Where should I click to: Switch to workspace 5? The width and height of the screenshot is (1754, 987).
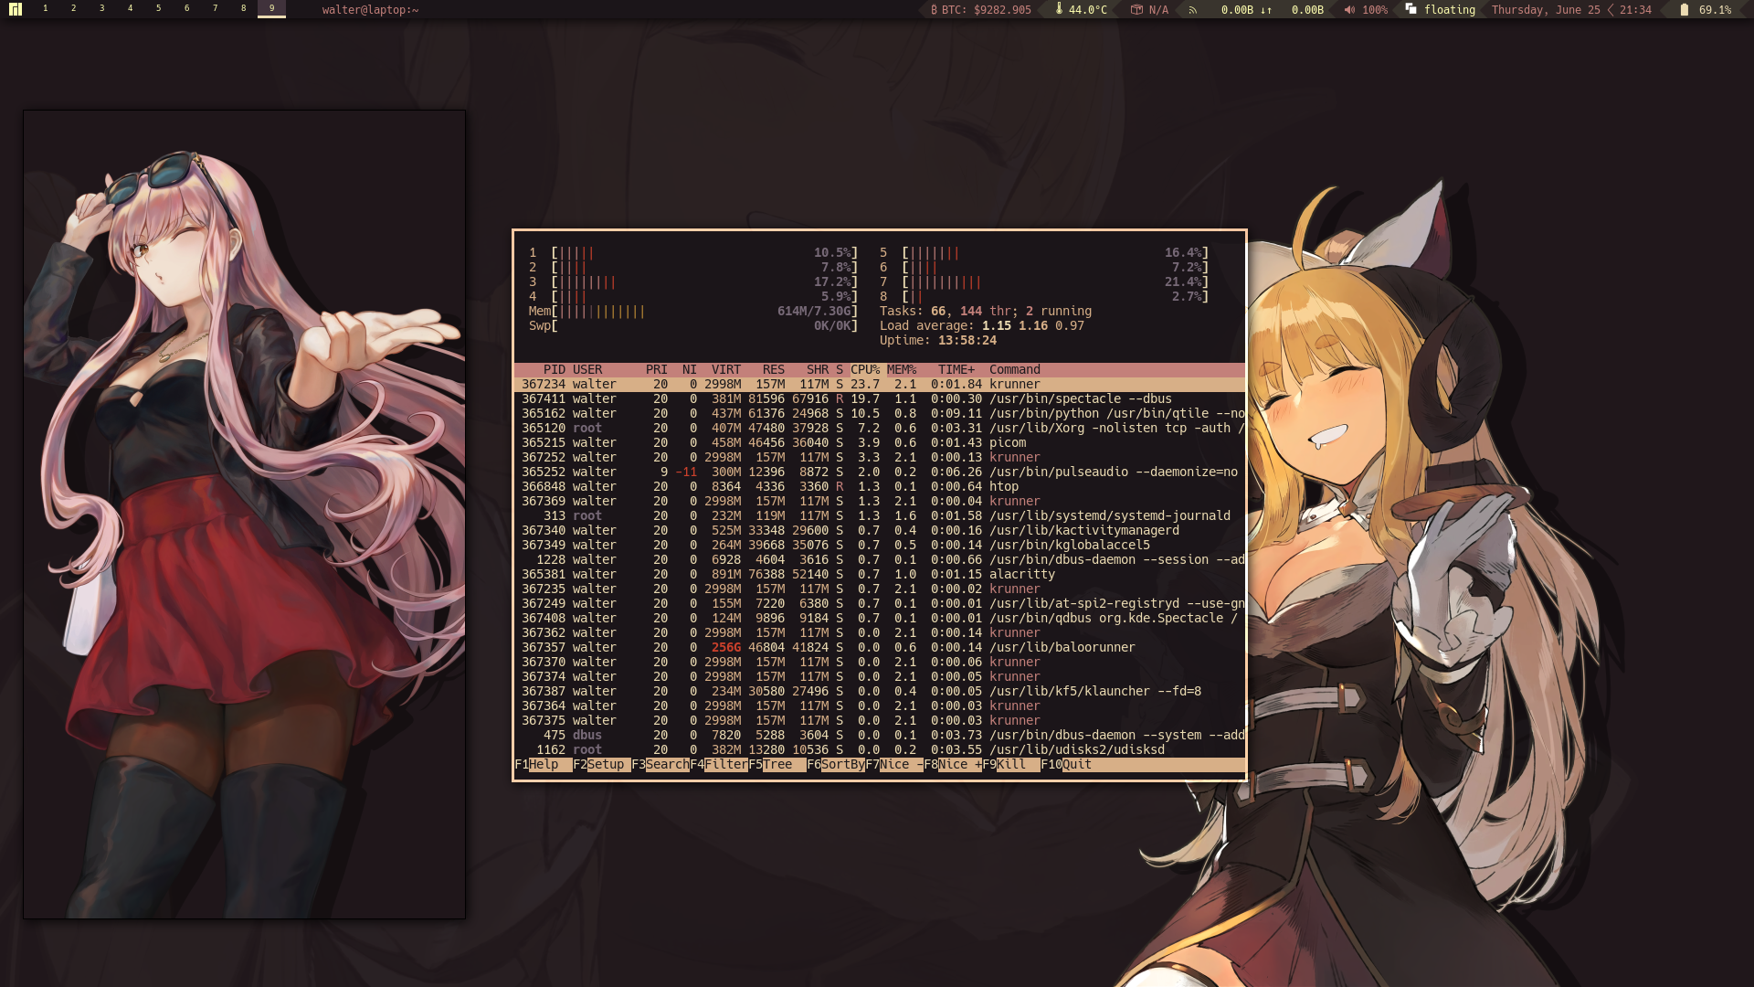(158, 9)
